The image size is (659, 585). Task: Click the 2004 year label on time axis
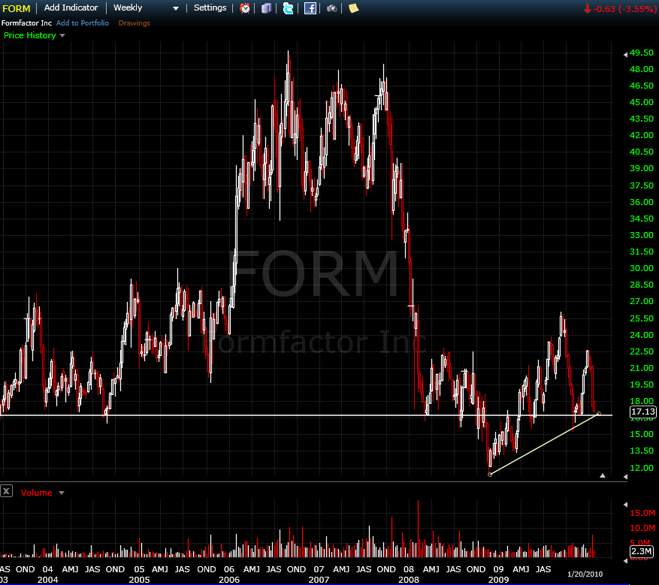coord(47,580)
